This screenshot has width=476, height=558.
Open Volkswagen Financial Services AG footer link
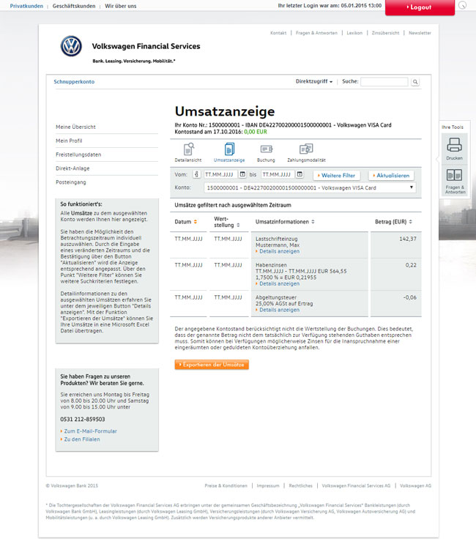(x=356, y=486)
